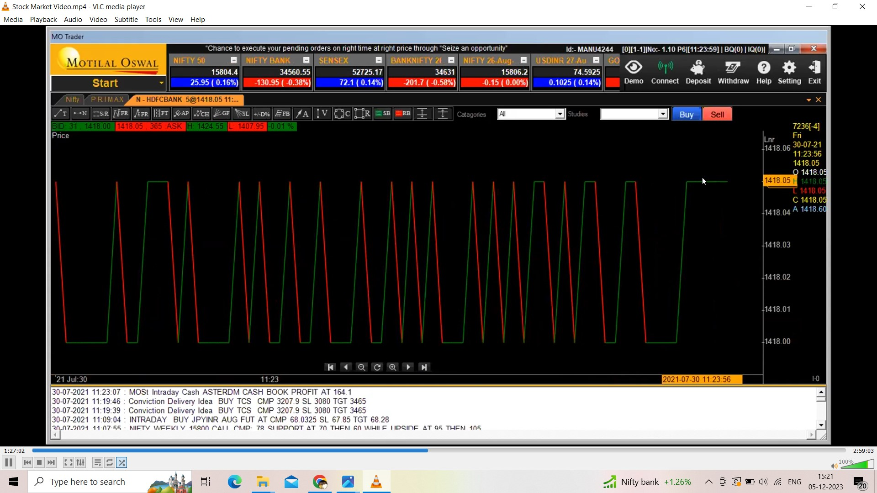Expand the Start dropdown menu
The width and height of the screenshot is (877, 493).
161,83
